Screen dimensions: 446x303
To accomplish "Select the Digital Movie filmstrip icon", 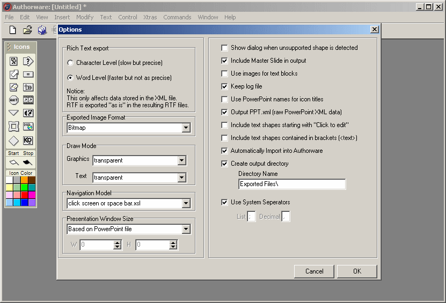I will (28, 100).
